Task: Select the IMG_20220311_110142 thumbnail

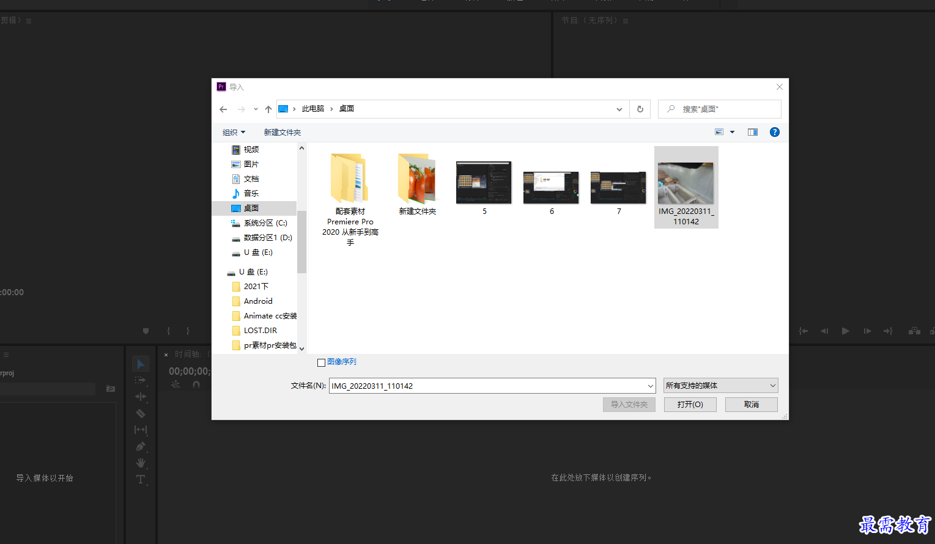Action: pyautogui.click(x=686, y=188)
